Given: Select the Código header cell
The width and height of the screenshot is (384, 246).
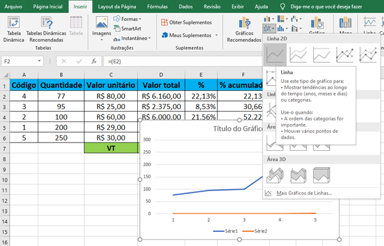Looking at the screenshot, I should (24, 85).
